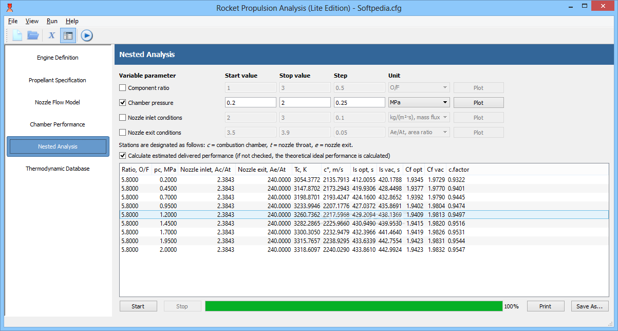The height and width of the screenshot is (331, 618).
Task: Click the c*, m/s column header
Action: pos(336,170)
